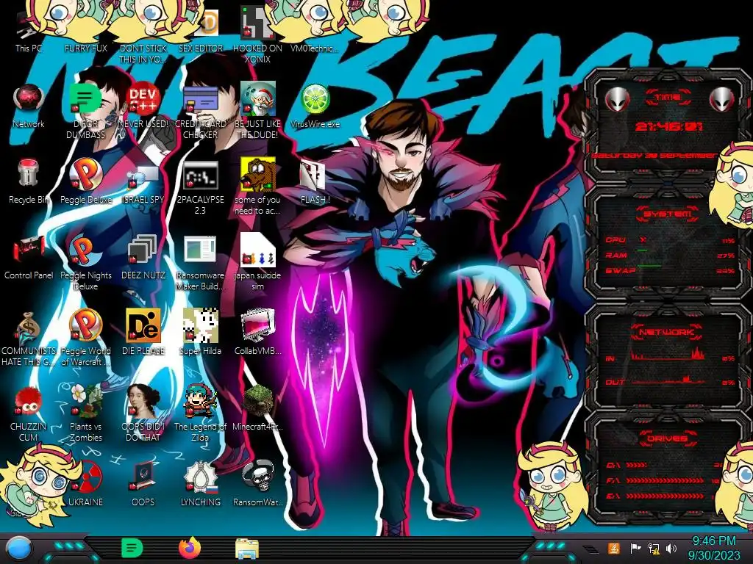Launch Peggle Nights Deluxe shortcut
Viewport: 753px width, 564px height.
85,263
